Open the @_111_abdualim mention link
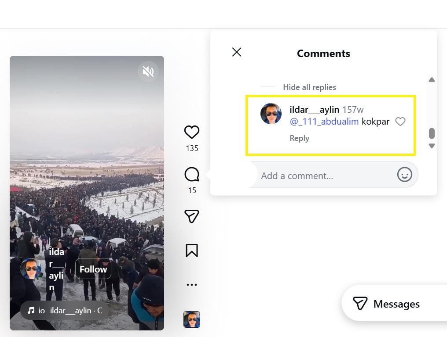Image resolution: width=447 pixels, height=337 pixels. pos(324,122)
